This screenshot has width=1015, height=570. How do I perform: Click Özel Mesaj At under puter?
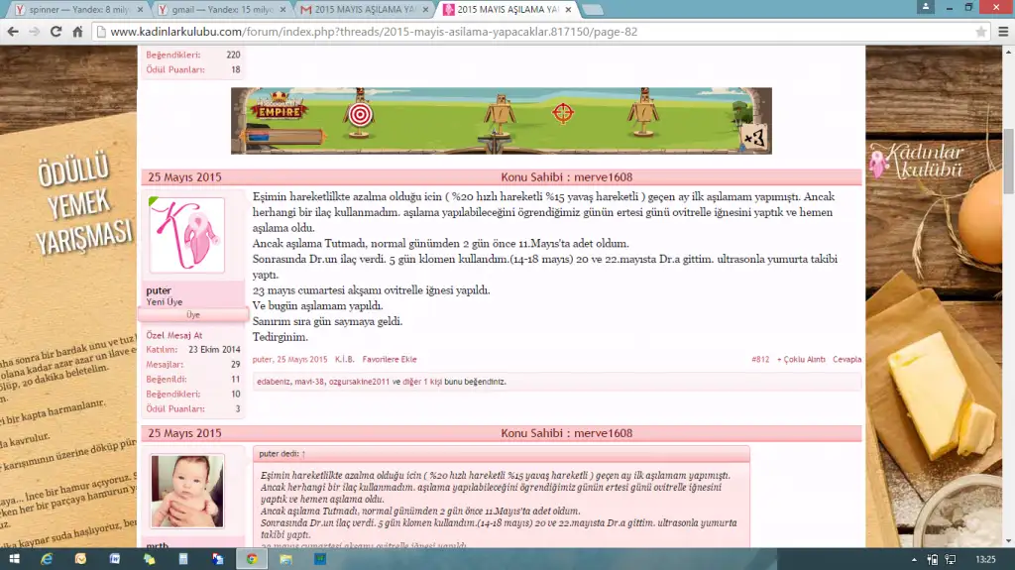(174, 335)
